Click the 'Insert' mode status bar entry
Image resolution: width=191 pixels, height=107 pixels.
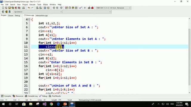coord(70,100)
